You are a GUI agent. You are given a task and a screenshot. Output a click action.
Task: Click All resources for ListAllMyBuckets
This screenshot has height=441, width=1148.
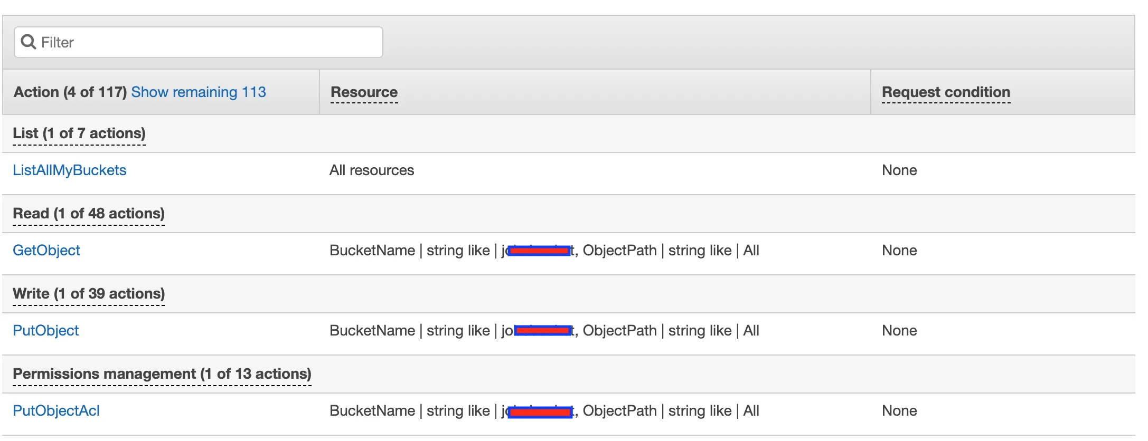pos(372,170)
